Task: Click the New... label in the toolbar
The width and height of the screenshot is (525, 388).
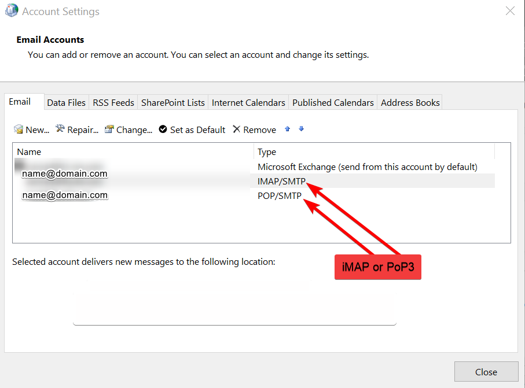Action: [38, 130]
